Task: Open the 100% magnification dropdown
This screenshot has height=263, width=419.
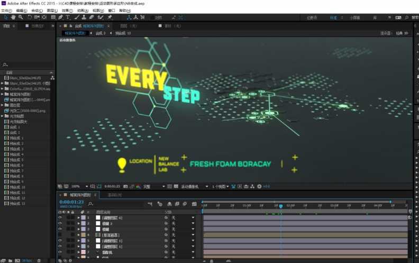Action: point(79,186)
